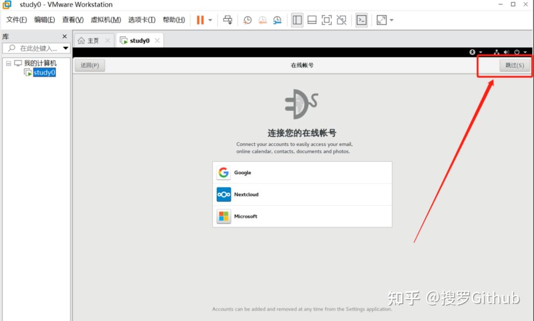Enter full screen mode
Screen dimensions: 534x321
coord(327,20)
